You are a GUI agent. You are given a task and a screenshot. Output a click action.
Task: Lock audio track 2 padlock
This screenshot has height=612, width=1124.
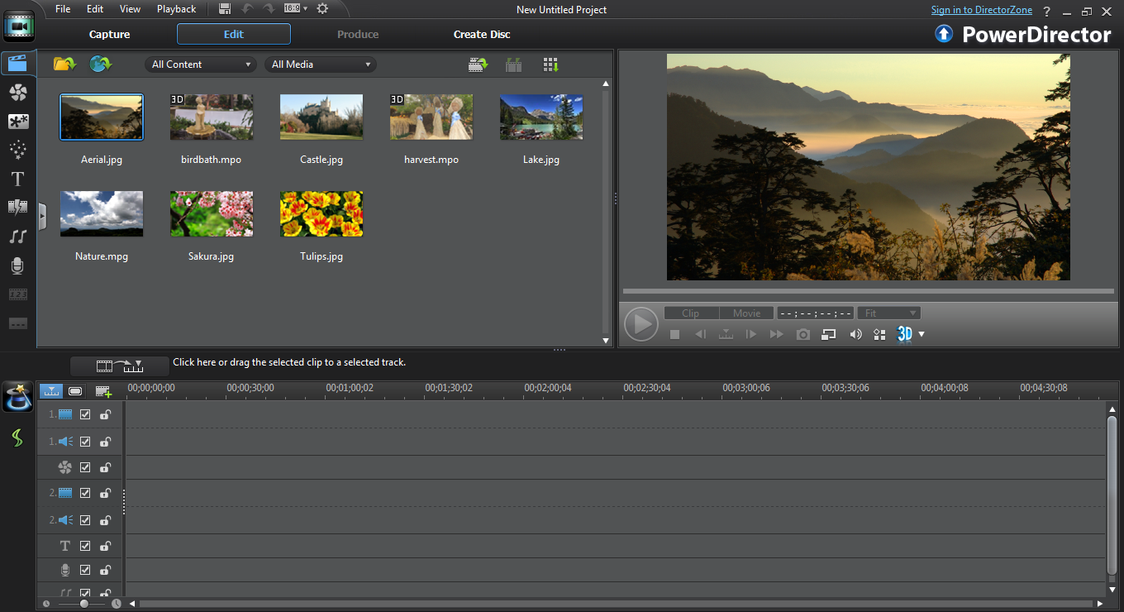pyautogui.click(x=105, y=520)
